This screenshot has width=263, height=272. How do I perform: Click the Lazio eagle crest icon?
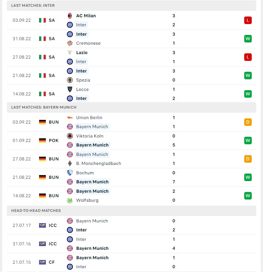70,53
